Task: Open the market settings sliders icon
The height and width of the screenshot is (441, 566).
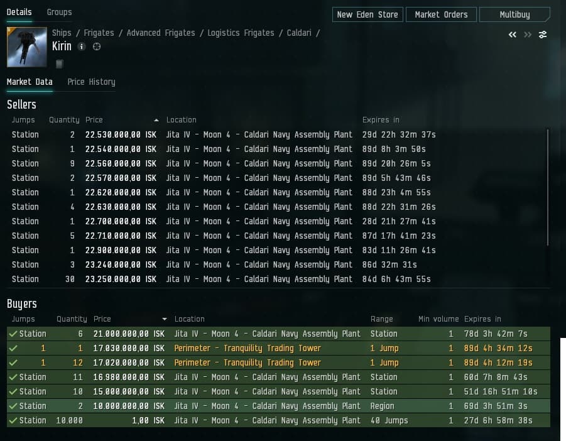Action: tap(543, 35)
